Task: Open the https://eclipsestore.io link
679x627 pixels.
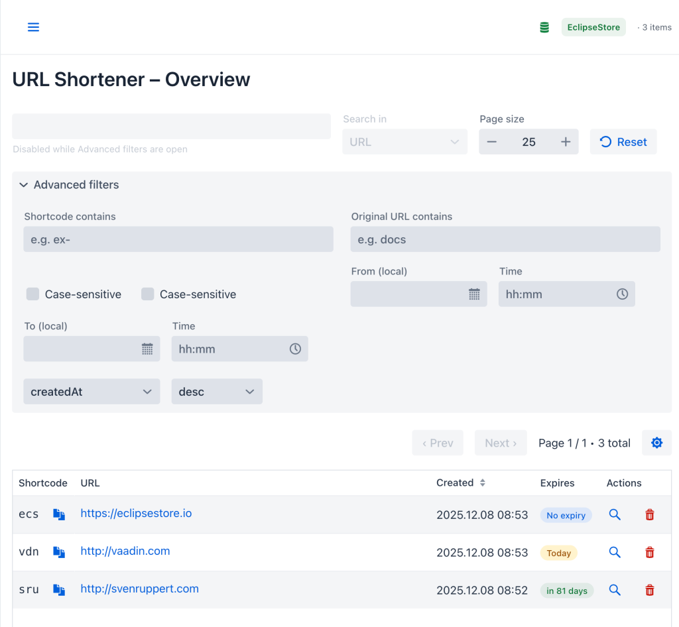Action: [136, 513]
